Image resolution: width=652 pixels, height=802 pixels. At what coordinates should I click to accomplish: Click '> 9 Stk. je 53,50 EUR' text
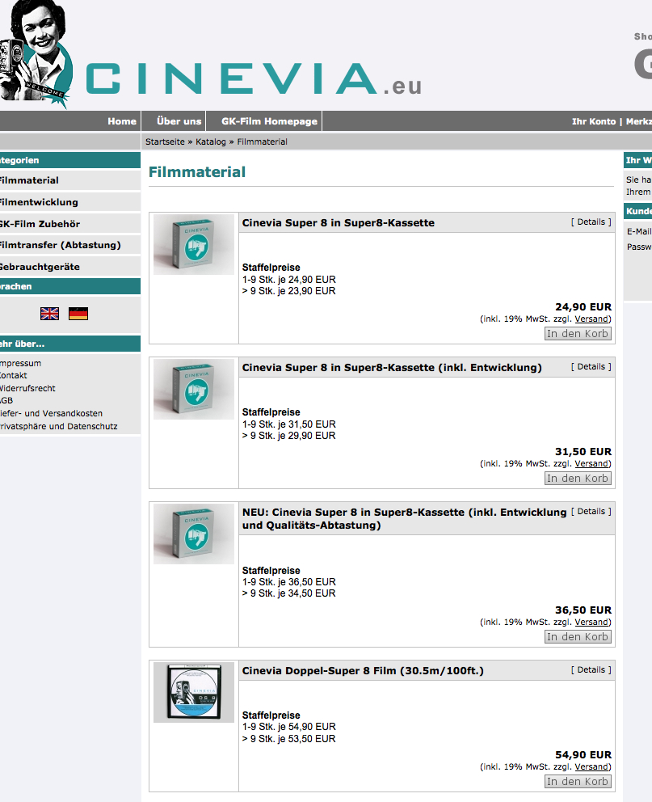[288, 739]
